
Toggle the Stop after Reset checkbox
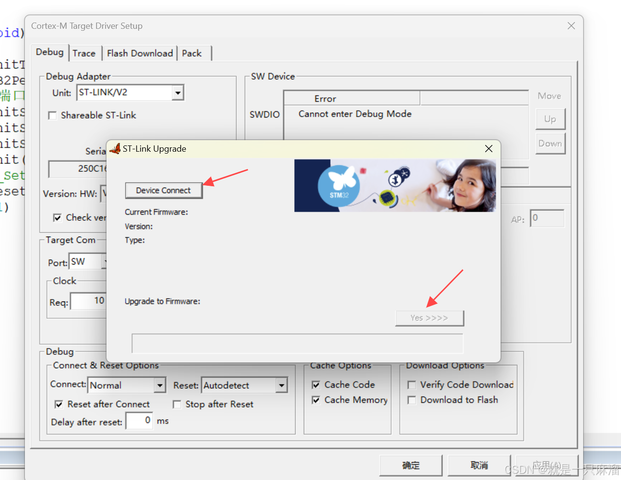[x=177, y=404]
